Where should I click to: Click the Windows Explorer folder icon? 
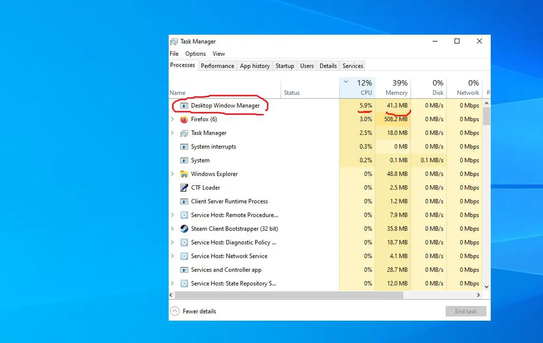[x=184, y=174]
